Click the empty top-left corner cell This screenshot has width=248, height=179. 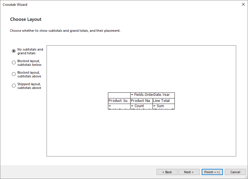119,95
